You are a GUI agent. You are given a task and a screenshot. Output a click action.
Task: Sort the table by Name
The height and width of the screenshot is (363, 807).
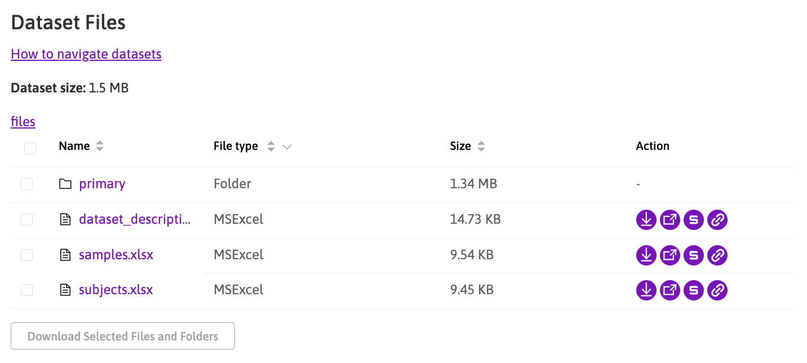(100, 147)
